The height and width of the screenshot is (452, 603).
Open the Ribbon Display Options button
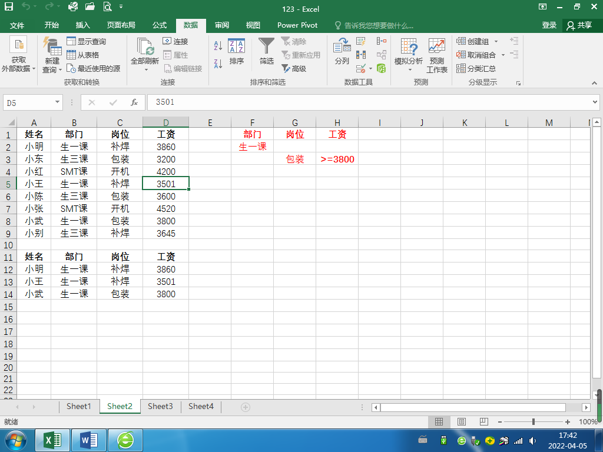point(542,6)
